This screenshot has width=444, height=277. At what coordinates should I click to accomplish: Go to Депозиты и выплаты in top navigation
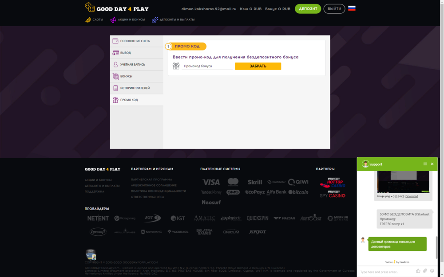click(x=177, y=20)
